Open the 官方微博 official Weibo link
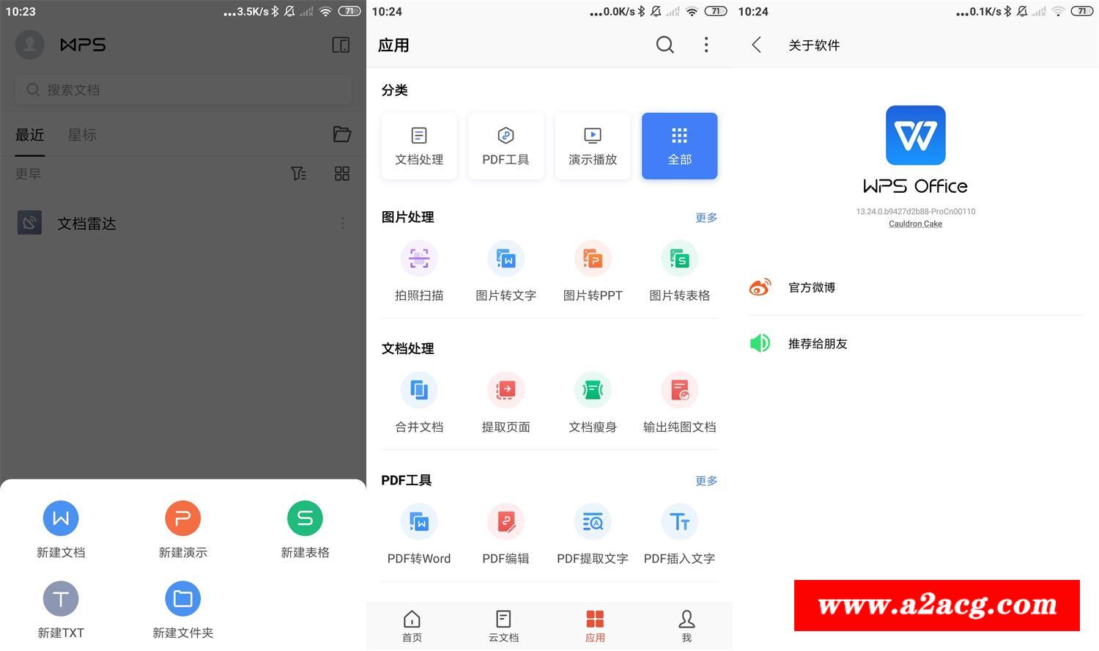 [x=812, y=287]
